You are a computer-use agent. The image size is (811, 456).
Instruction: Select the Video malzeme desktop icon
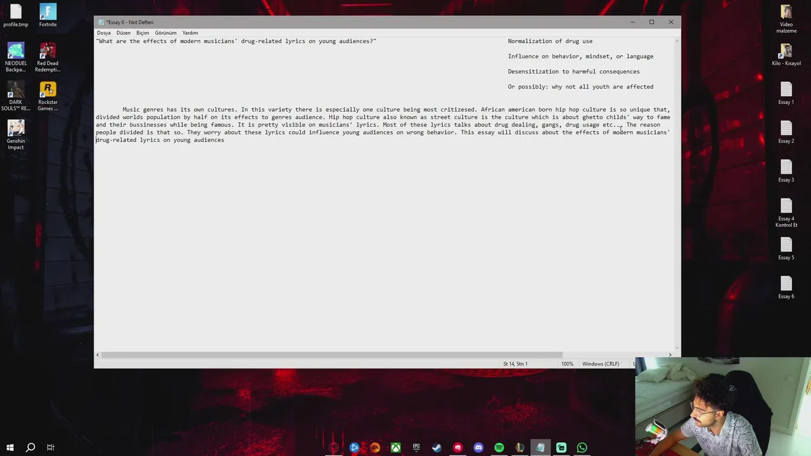[786, 18]
